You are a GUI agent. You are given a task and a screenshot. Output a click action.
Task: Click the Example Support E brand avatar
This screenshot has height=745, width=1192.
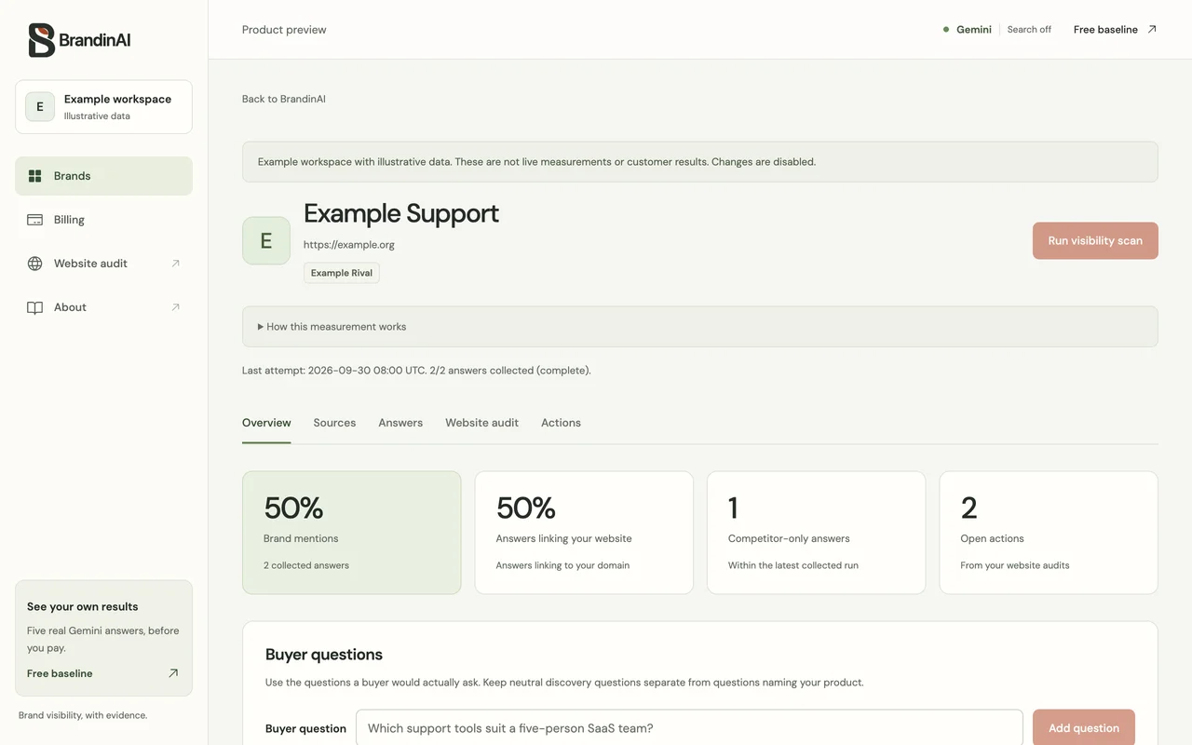coord(266,240)
